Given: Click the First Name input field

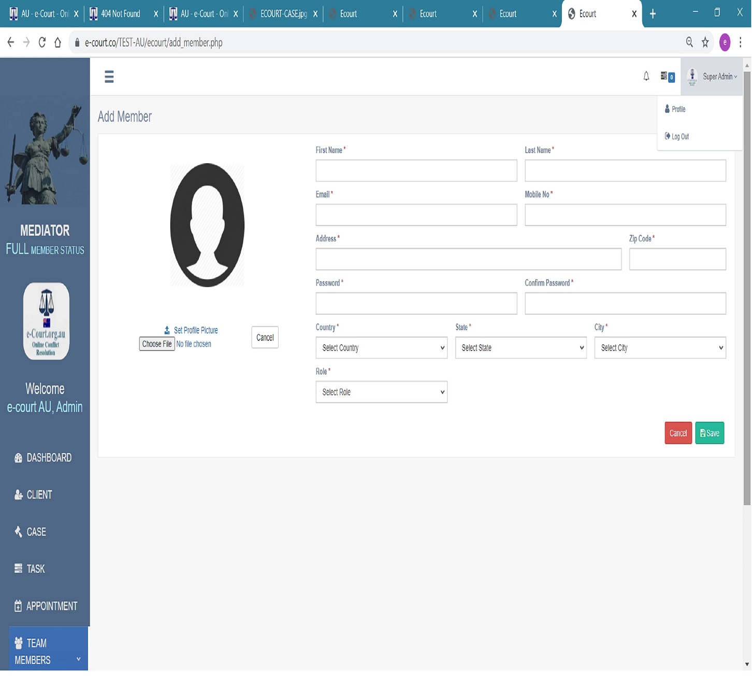Looking at the screenshot, I should pos(416,171).
